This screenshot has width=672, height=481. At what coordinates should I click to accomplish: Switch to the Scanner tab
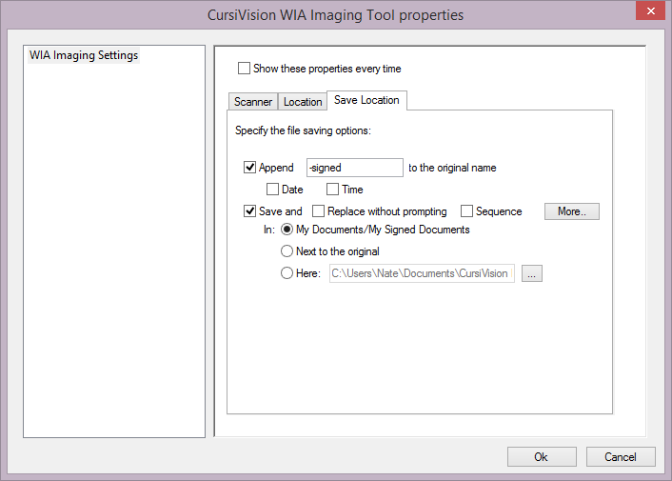(x=253, y=102)
